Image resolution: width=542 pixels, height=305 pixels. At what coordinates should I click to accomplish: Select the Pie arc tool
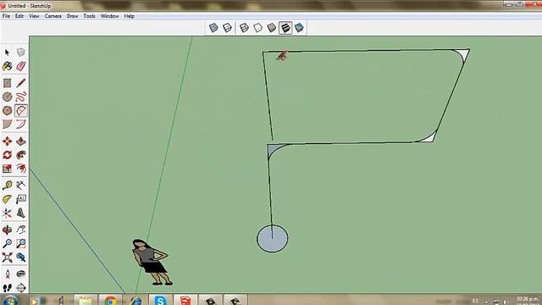pos(8,125)
